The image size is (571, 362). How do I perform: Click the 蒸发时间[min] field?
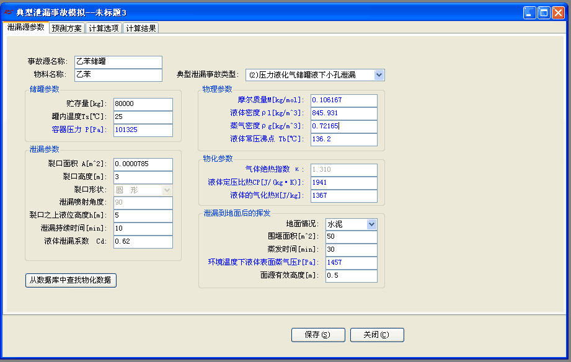(351, 250)
